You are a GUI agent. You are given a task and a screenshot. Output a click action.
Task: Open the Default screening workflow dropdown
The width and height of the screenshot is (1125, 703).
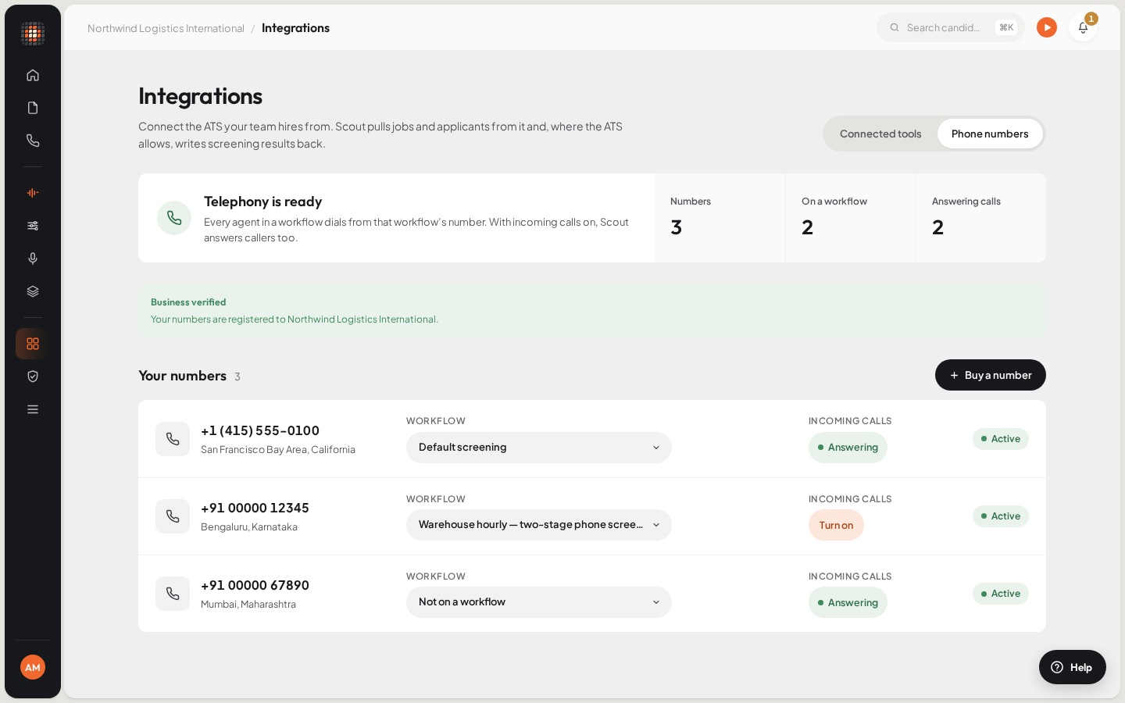point(539,448)
